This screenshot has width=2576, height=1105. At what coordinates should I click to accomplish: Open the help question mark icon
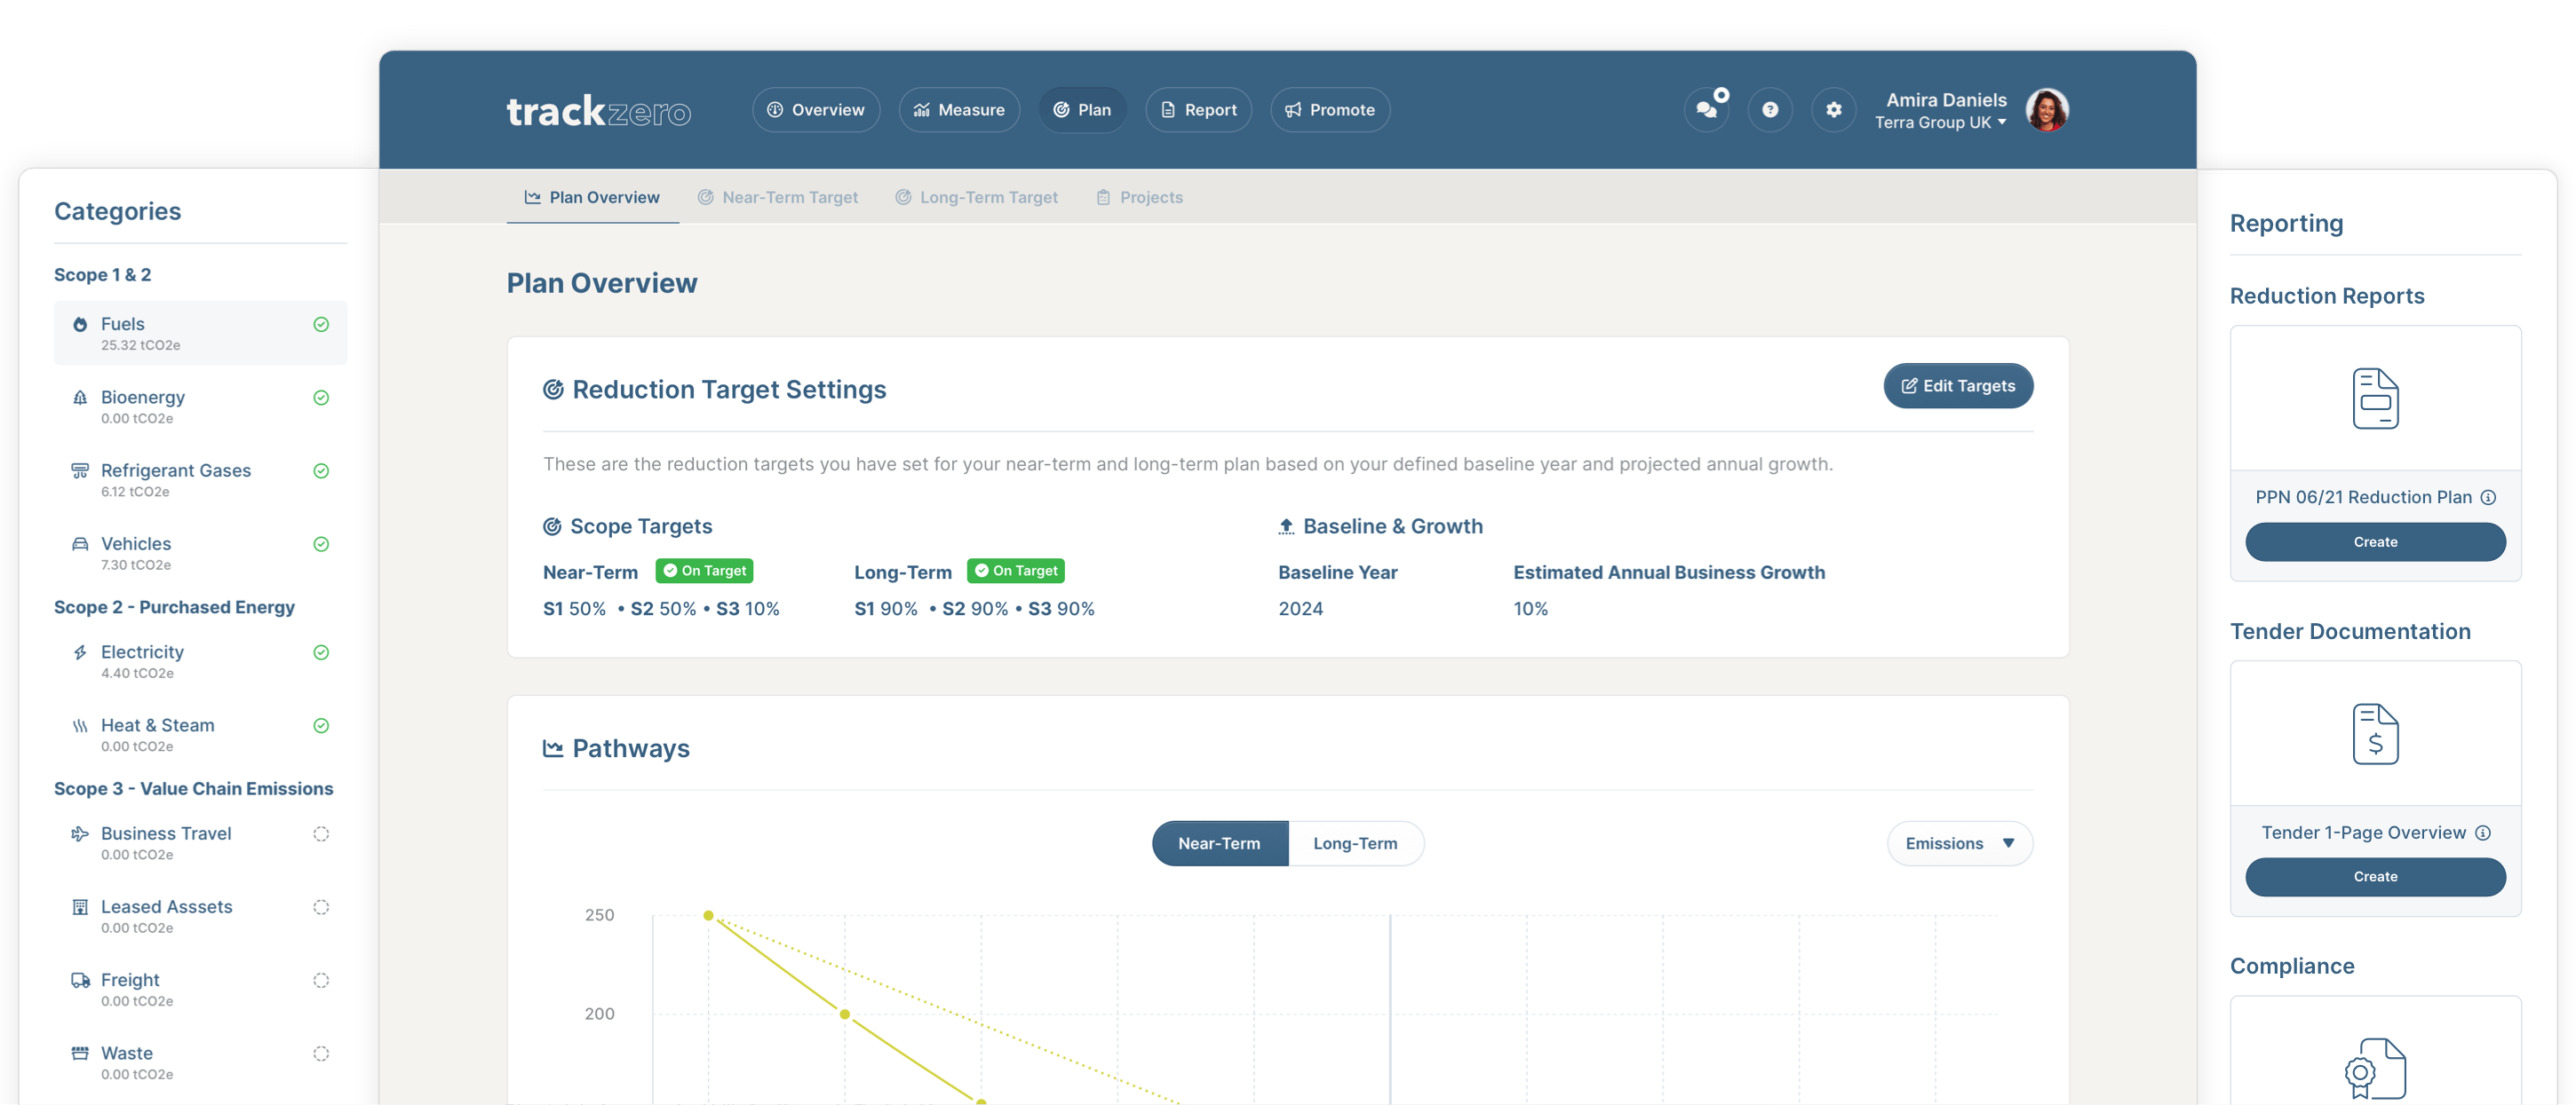coord(1770,110)
